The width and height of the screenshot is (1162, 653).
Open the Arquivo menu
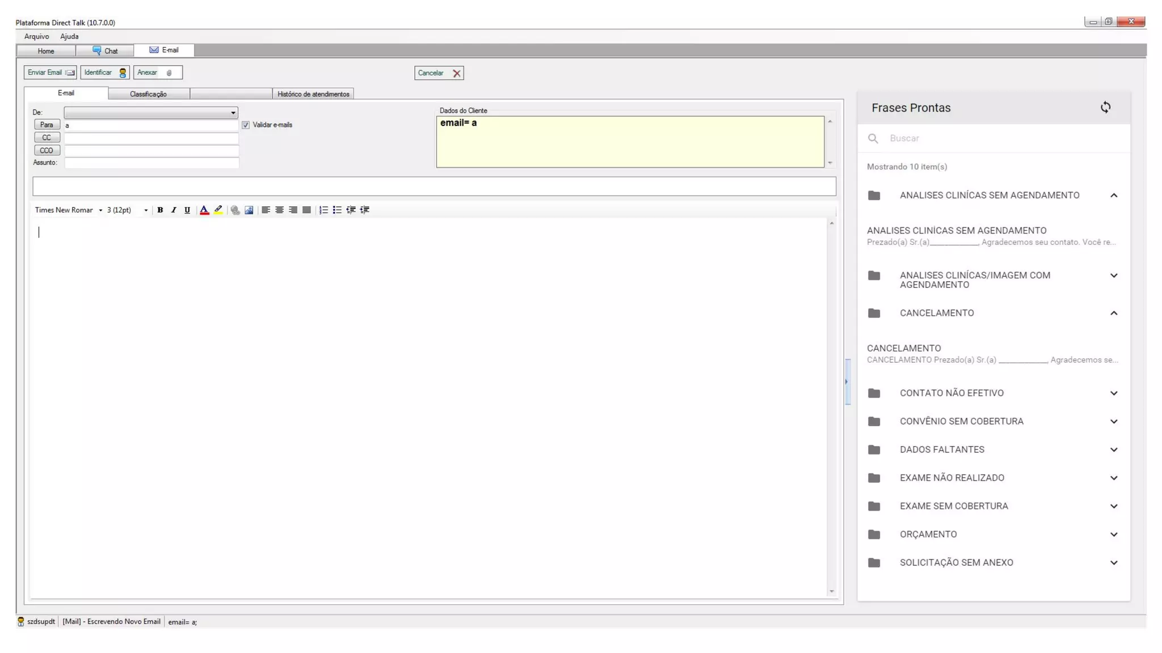click(36, 36)
